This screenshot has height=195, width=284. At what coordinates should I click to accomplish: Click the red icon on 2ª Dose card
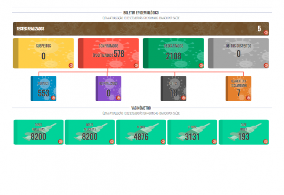click(214, 141)
